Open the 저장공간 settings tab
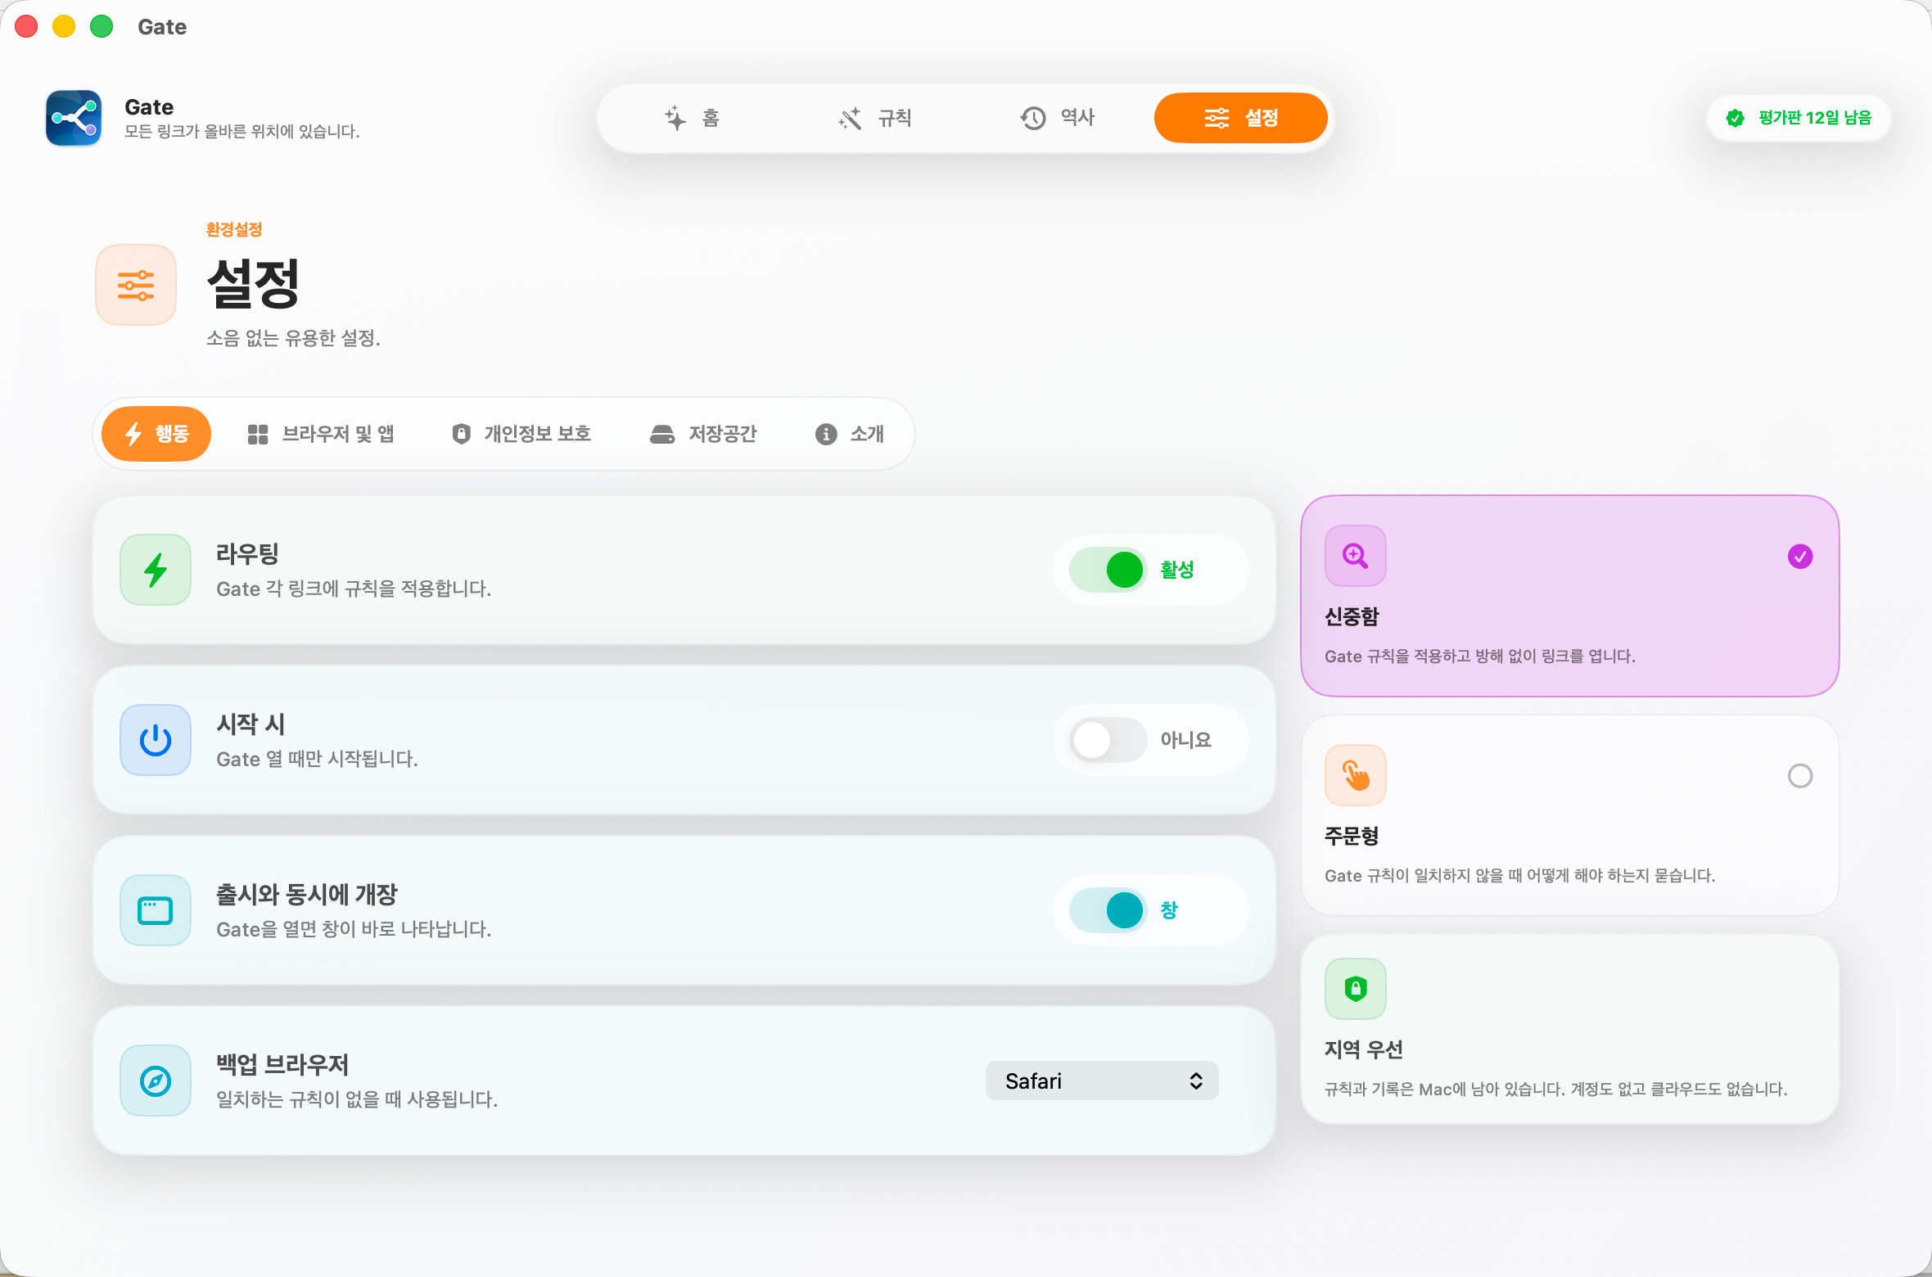Viewport: 1932px width, 1277px height. 703,434
